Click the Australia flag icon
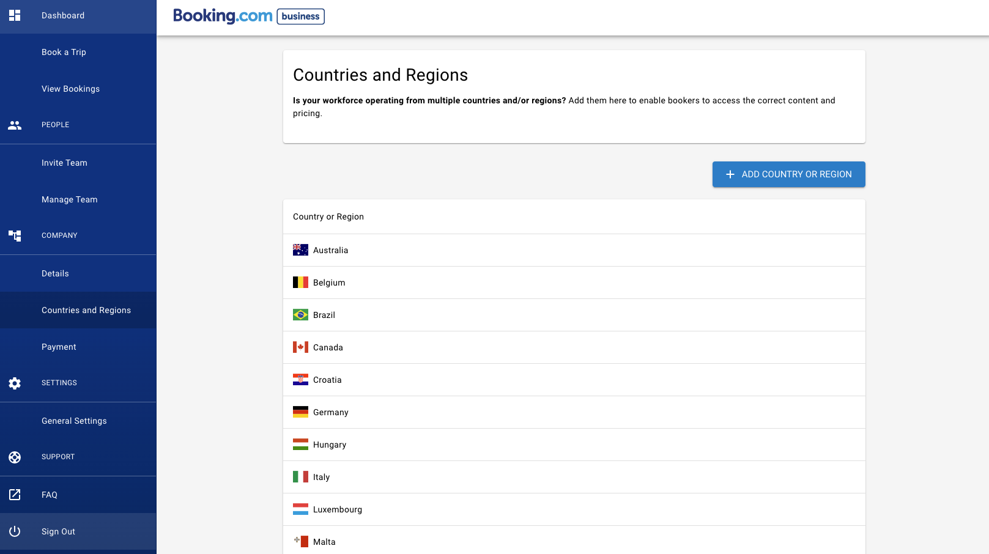This screenshot has width=989, height=554. click(x=300, y=249)
